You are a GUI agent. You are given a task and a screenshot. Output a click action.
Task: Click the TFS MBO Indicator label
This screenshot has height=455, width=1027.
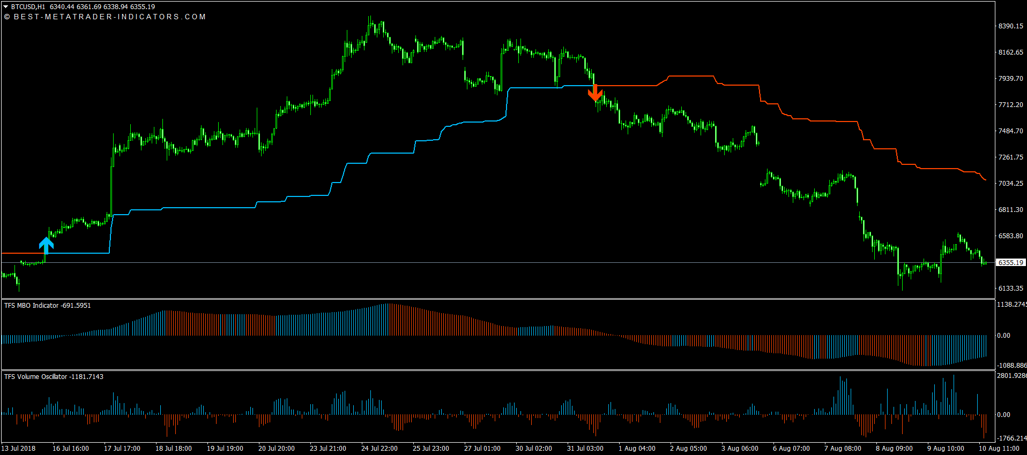[x=32, y=306]
